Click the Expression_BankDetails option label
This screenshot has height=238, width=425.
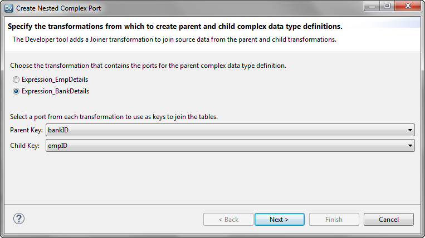[x=55, y=91]
